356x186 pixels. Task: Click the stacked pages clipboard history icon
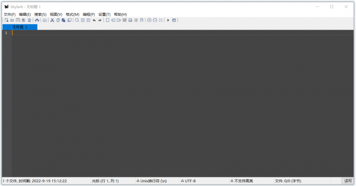point(70,20)
